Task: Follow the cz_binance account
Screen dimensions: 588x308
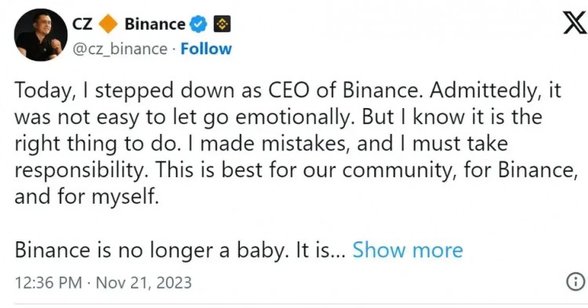Action: [206, 49]
